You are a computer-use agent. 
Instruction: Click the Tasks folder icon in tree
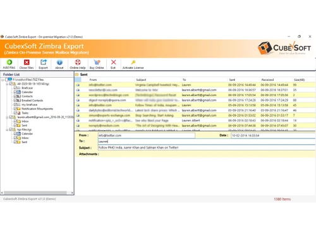[x=19, y=113]
